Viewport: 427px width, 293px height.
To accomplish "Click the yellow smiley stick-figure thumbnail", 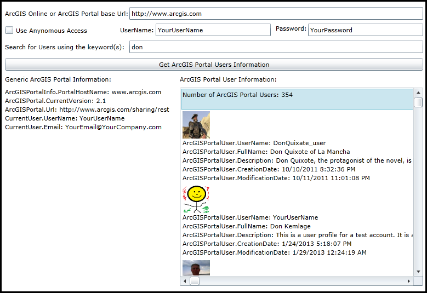I will point(196,199).
